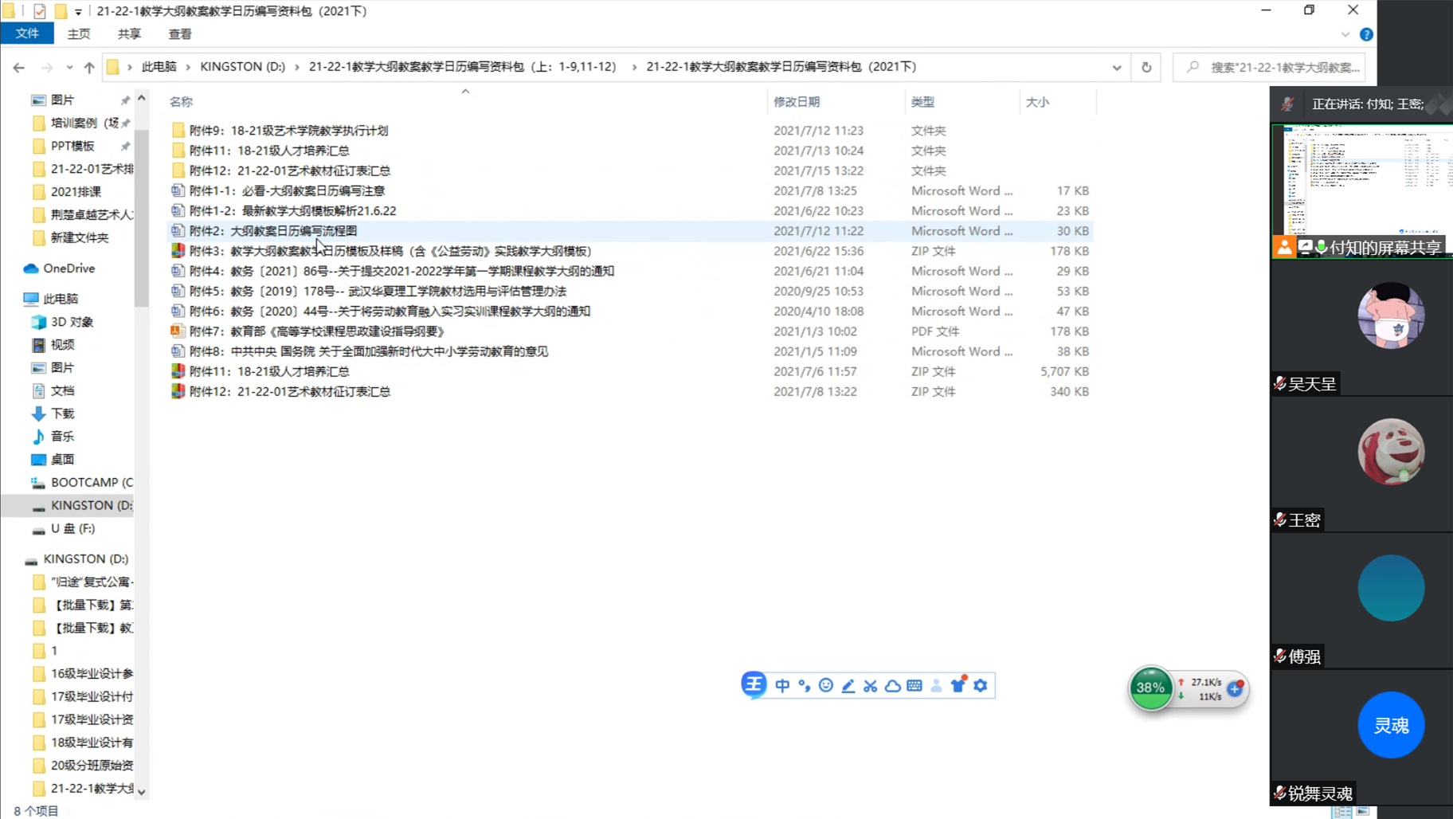Open the recent locations dropdown arrow

(x=69, y=67)
